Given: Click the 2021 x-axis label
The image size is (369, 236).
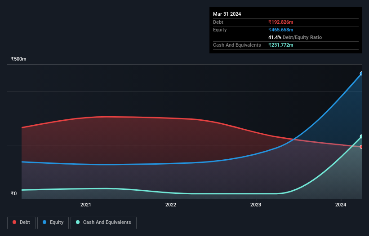Looking at the screenshot, I should (86, 205).
